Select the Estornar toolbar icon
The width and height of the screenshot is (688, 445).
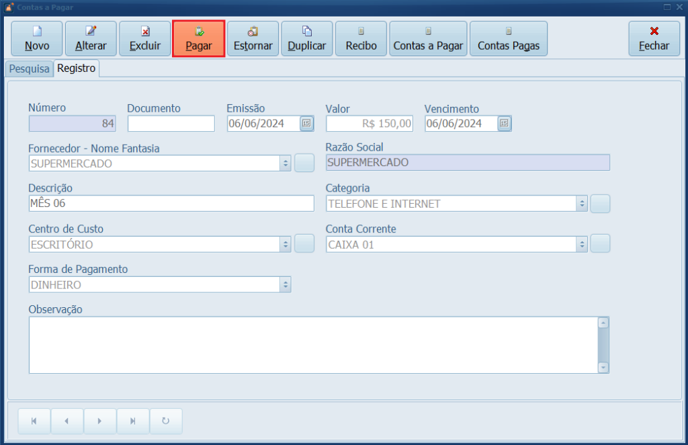pos(253,38)
